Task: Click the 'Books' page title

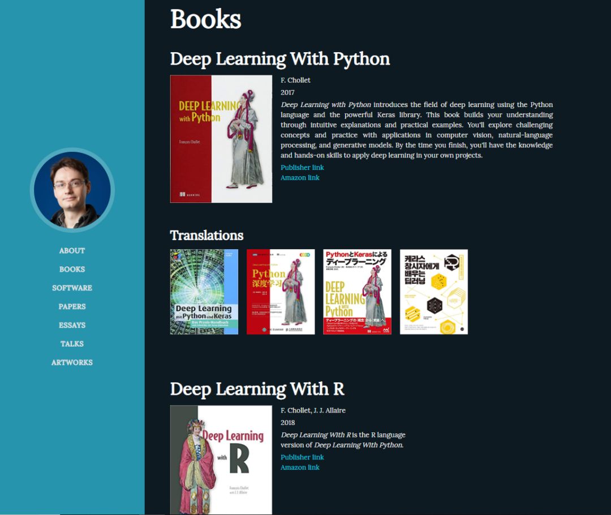Action: point(206,19)
